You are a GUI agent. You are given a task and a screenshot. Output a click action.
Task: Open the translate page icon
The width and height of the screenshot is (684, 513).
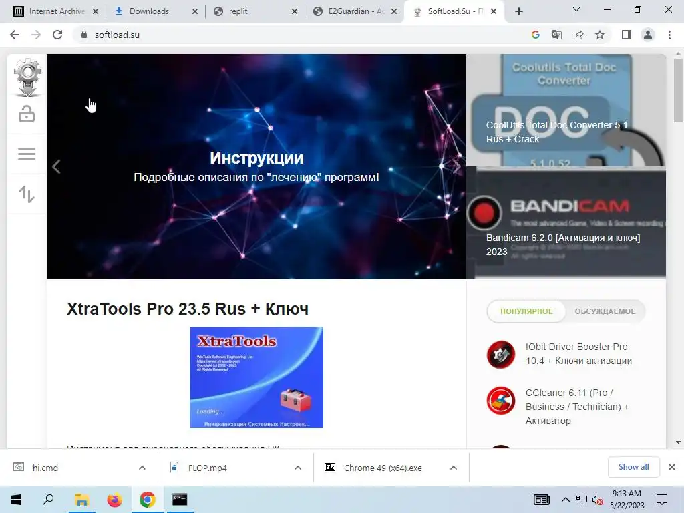tap(557, 35)
